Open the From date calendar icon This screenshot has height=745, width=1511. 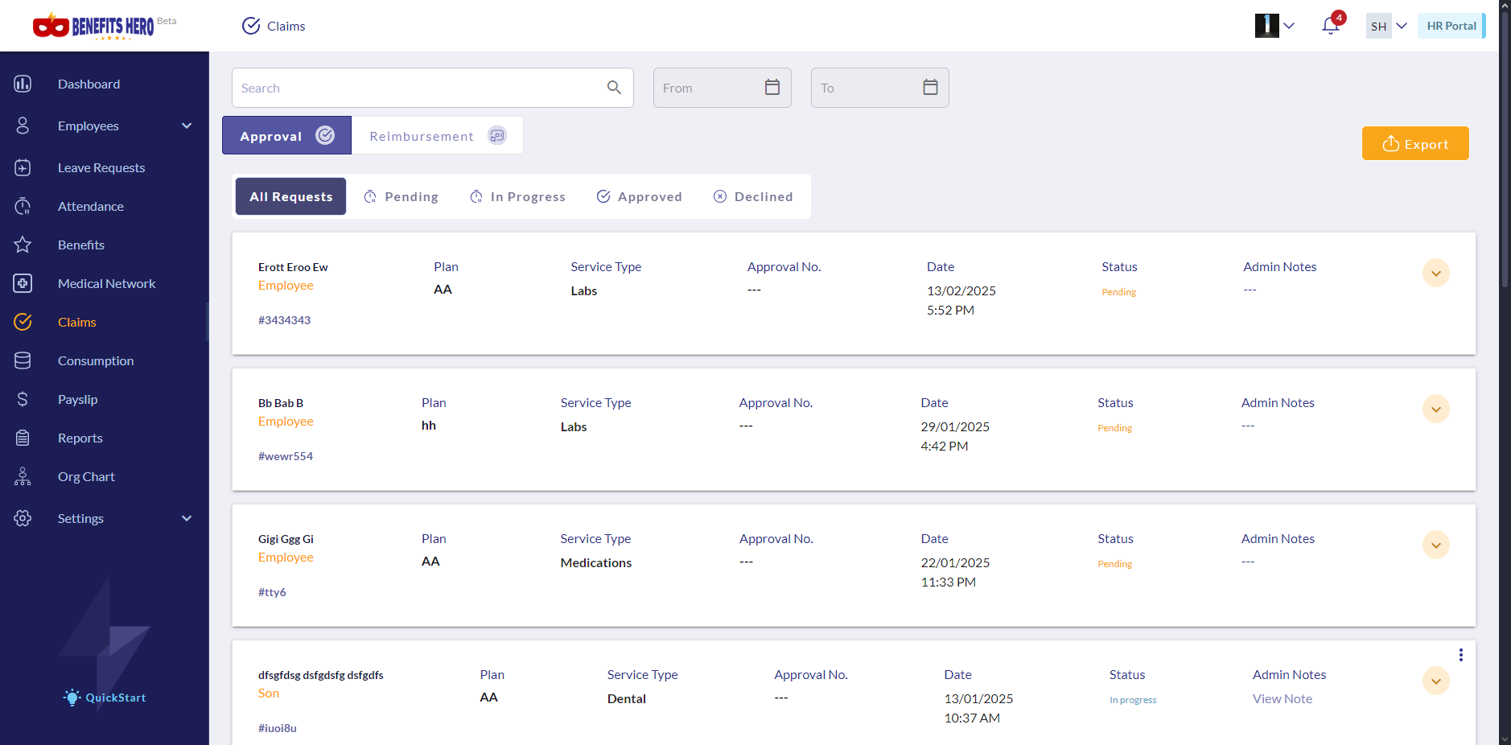(772, 88)
